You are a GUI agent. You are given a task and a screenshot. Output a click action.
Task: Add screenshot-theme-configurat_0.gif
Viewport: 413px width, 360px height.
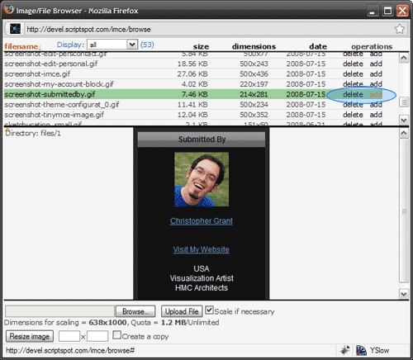pos(376,105)
